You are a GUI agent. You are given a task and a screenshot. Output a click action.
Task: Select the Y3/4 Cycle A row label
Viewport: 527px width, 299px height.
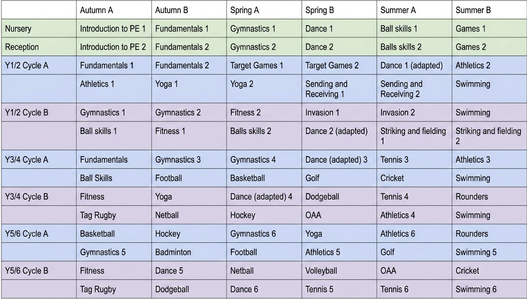tap(39, 159)
